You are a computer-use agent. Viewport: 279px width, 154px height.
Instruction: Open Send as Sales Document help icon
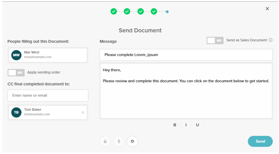tap(271, 40)
